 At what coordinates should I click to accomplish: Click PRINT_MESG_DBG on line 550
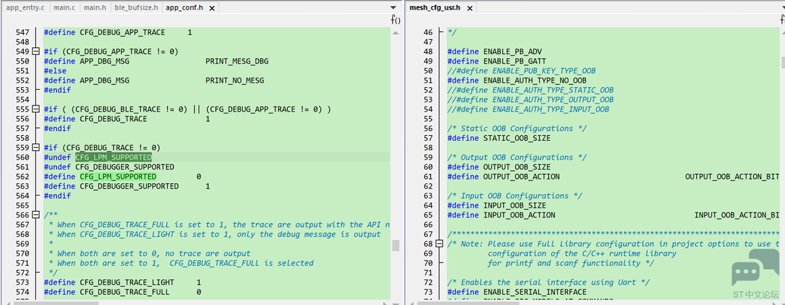click(x=237, y=61)
